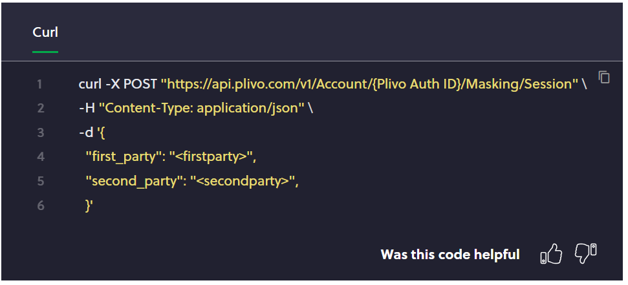Screen dimensions: 628x285
Task: Click line number 5
Action: (x=40, y=182)
